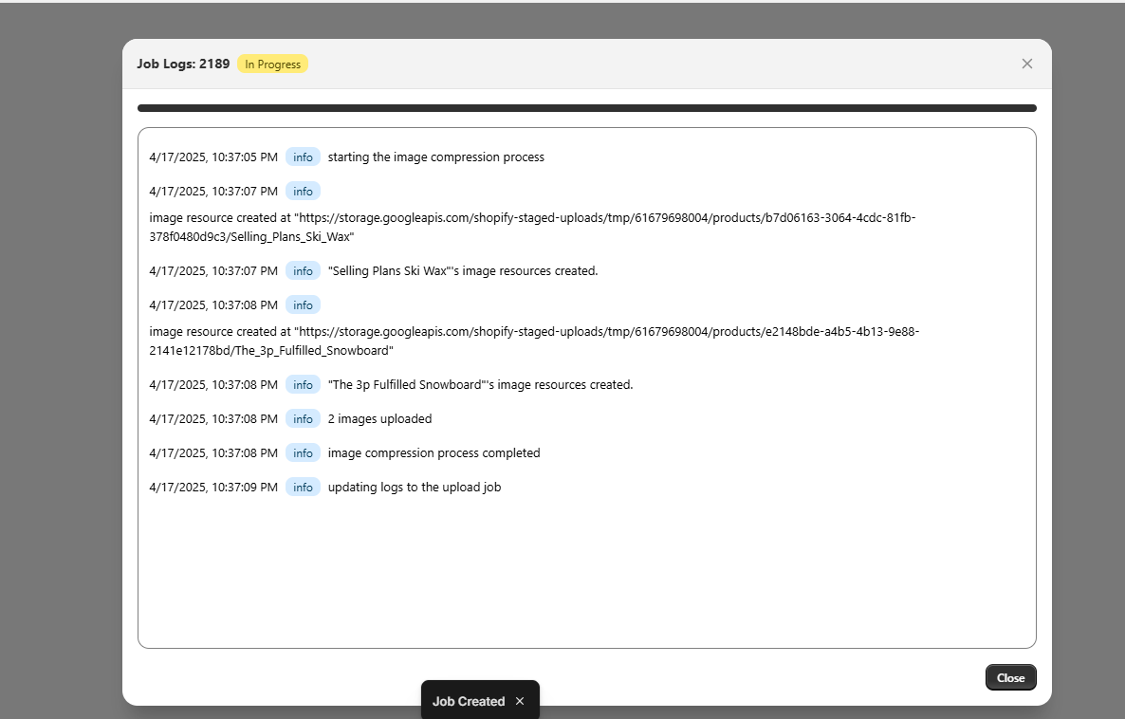Click the info badge on the 10:37:08 PM entry

[303, 304]
